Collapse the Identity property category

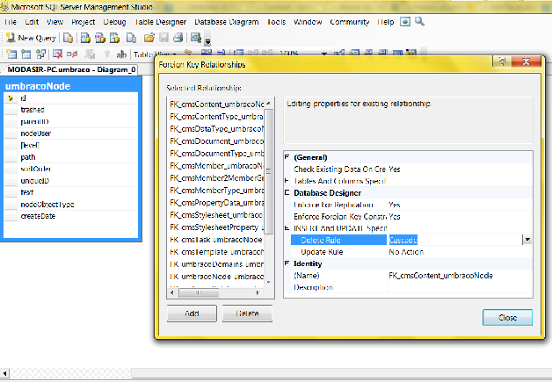(x=287, y=263)
